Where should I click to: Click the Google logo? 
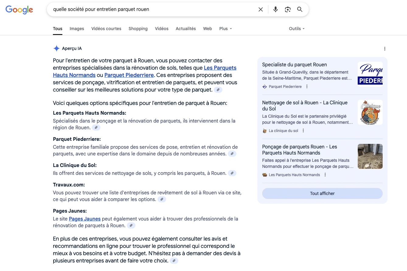tap(19, 10)
